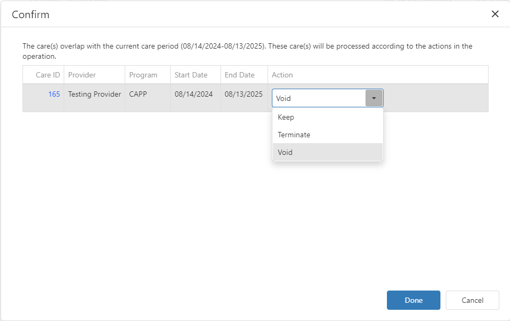Select Void from the Action dropdown
This screenshot has width=510, height=321.
pyautogui.click(x=285, y=152)
